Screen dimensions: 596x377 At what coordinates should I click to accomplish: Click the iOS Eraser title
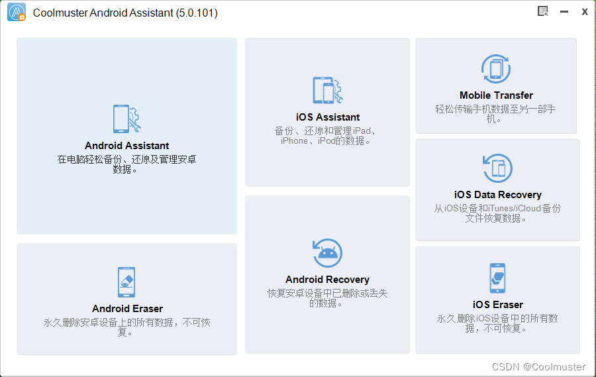(x=497, y=305)
